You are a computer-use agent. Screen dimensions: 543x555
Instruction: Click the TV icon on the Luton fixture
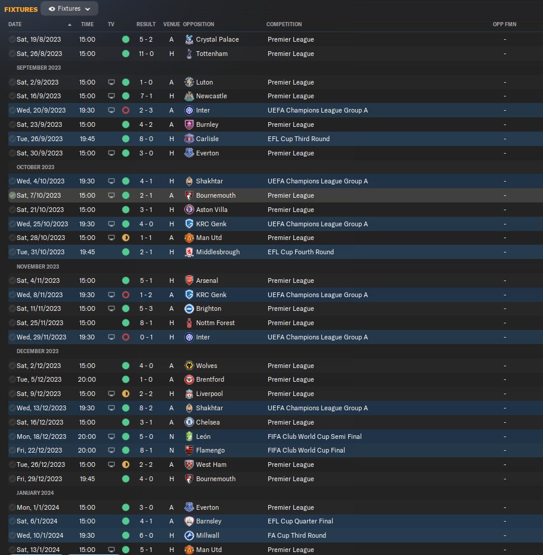pos(111,82)
